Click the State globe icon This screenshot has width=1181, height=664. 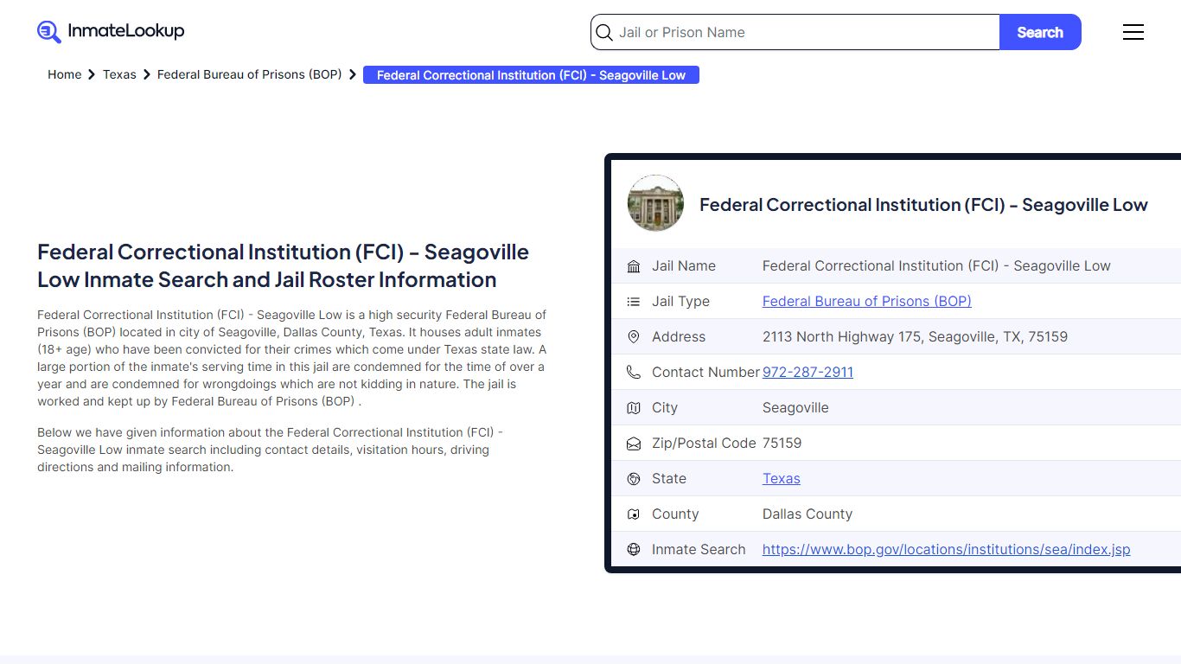pos(634,479)
